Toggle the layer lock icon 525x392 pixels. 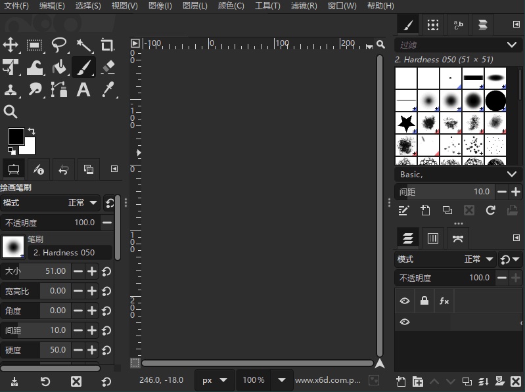pyautogui.click(x=424, y=301)
